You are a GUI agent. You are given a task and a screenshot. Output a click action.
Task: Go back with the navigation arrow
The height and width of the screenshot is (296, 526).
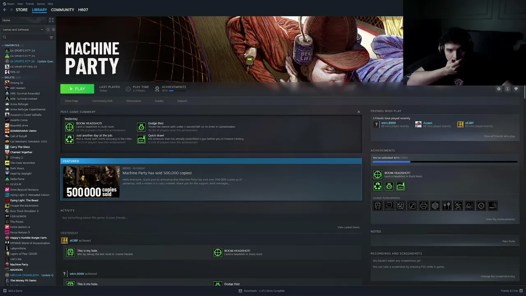tap(5, 10)
